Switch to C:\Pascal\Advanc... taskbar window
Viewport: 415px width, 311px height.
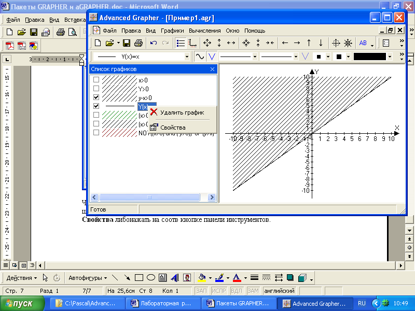(87, 303)
